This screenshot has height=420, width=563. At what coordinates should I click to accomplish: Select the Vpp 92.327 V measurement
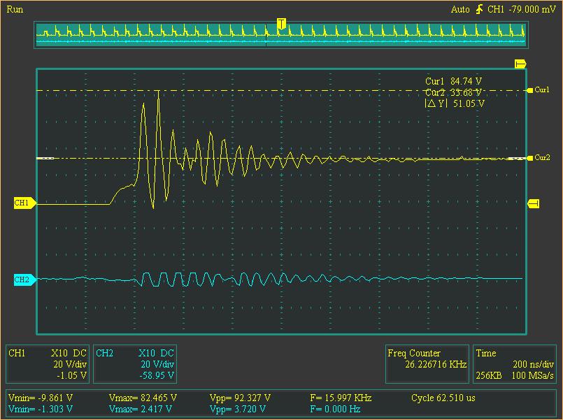[x=240, y=398]
